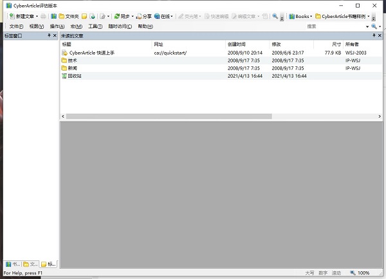
Task: Open the dropdown beside the search magnifier button
Action: [x=380, y=26]
